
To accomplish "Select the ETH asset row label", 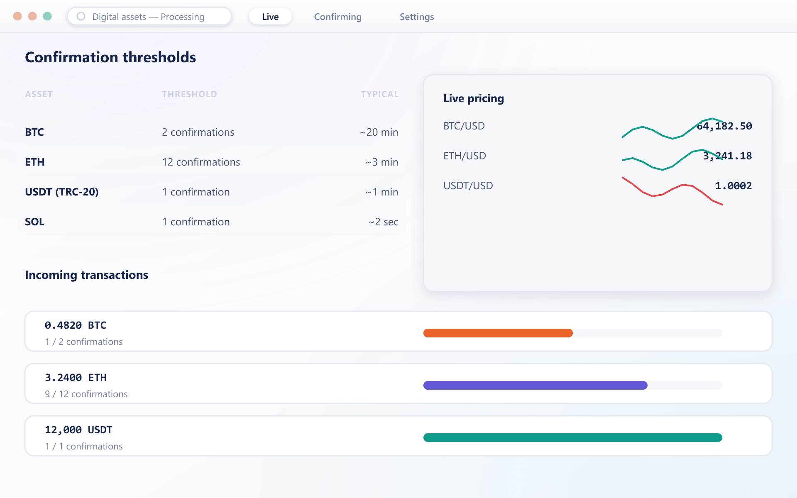I will click(x=35, y=162).
